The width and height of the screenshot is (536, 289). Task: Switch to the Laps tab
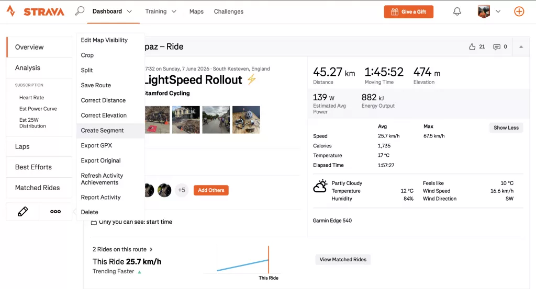point(39,146)
